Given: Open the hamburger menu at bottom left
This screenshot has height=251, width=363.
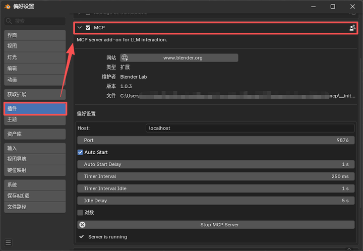Looking at the screenshot, I should point(8,242).
